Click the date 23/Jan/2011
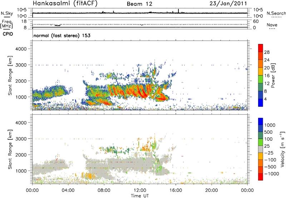This screenshot has width=286, height=198. click(228, 4)
